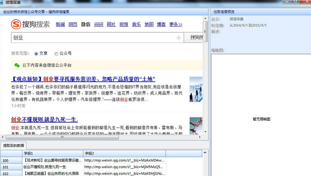
Task: Click URL cell ending MzAxMDAw...
Action: (124, 160)
